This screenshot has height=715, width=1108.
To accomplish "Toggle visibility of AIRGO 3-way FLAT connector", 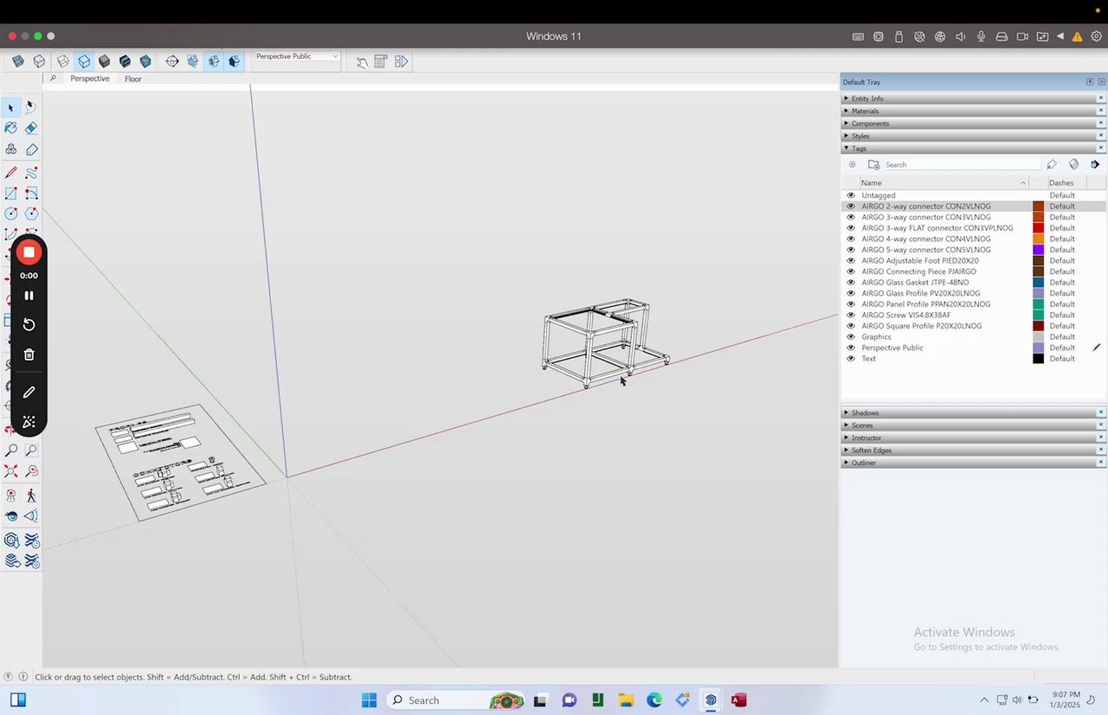I will coord(851,228).
